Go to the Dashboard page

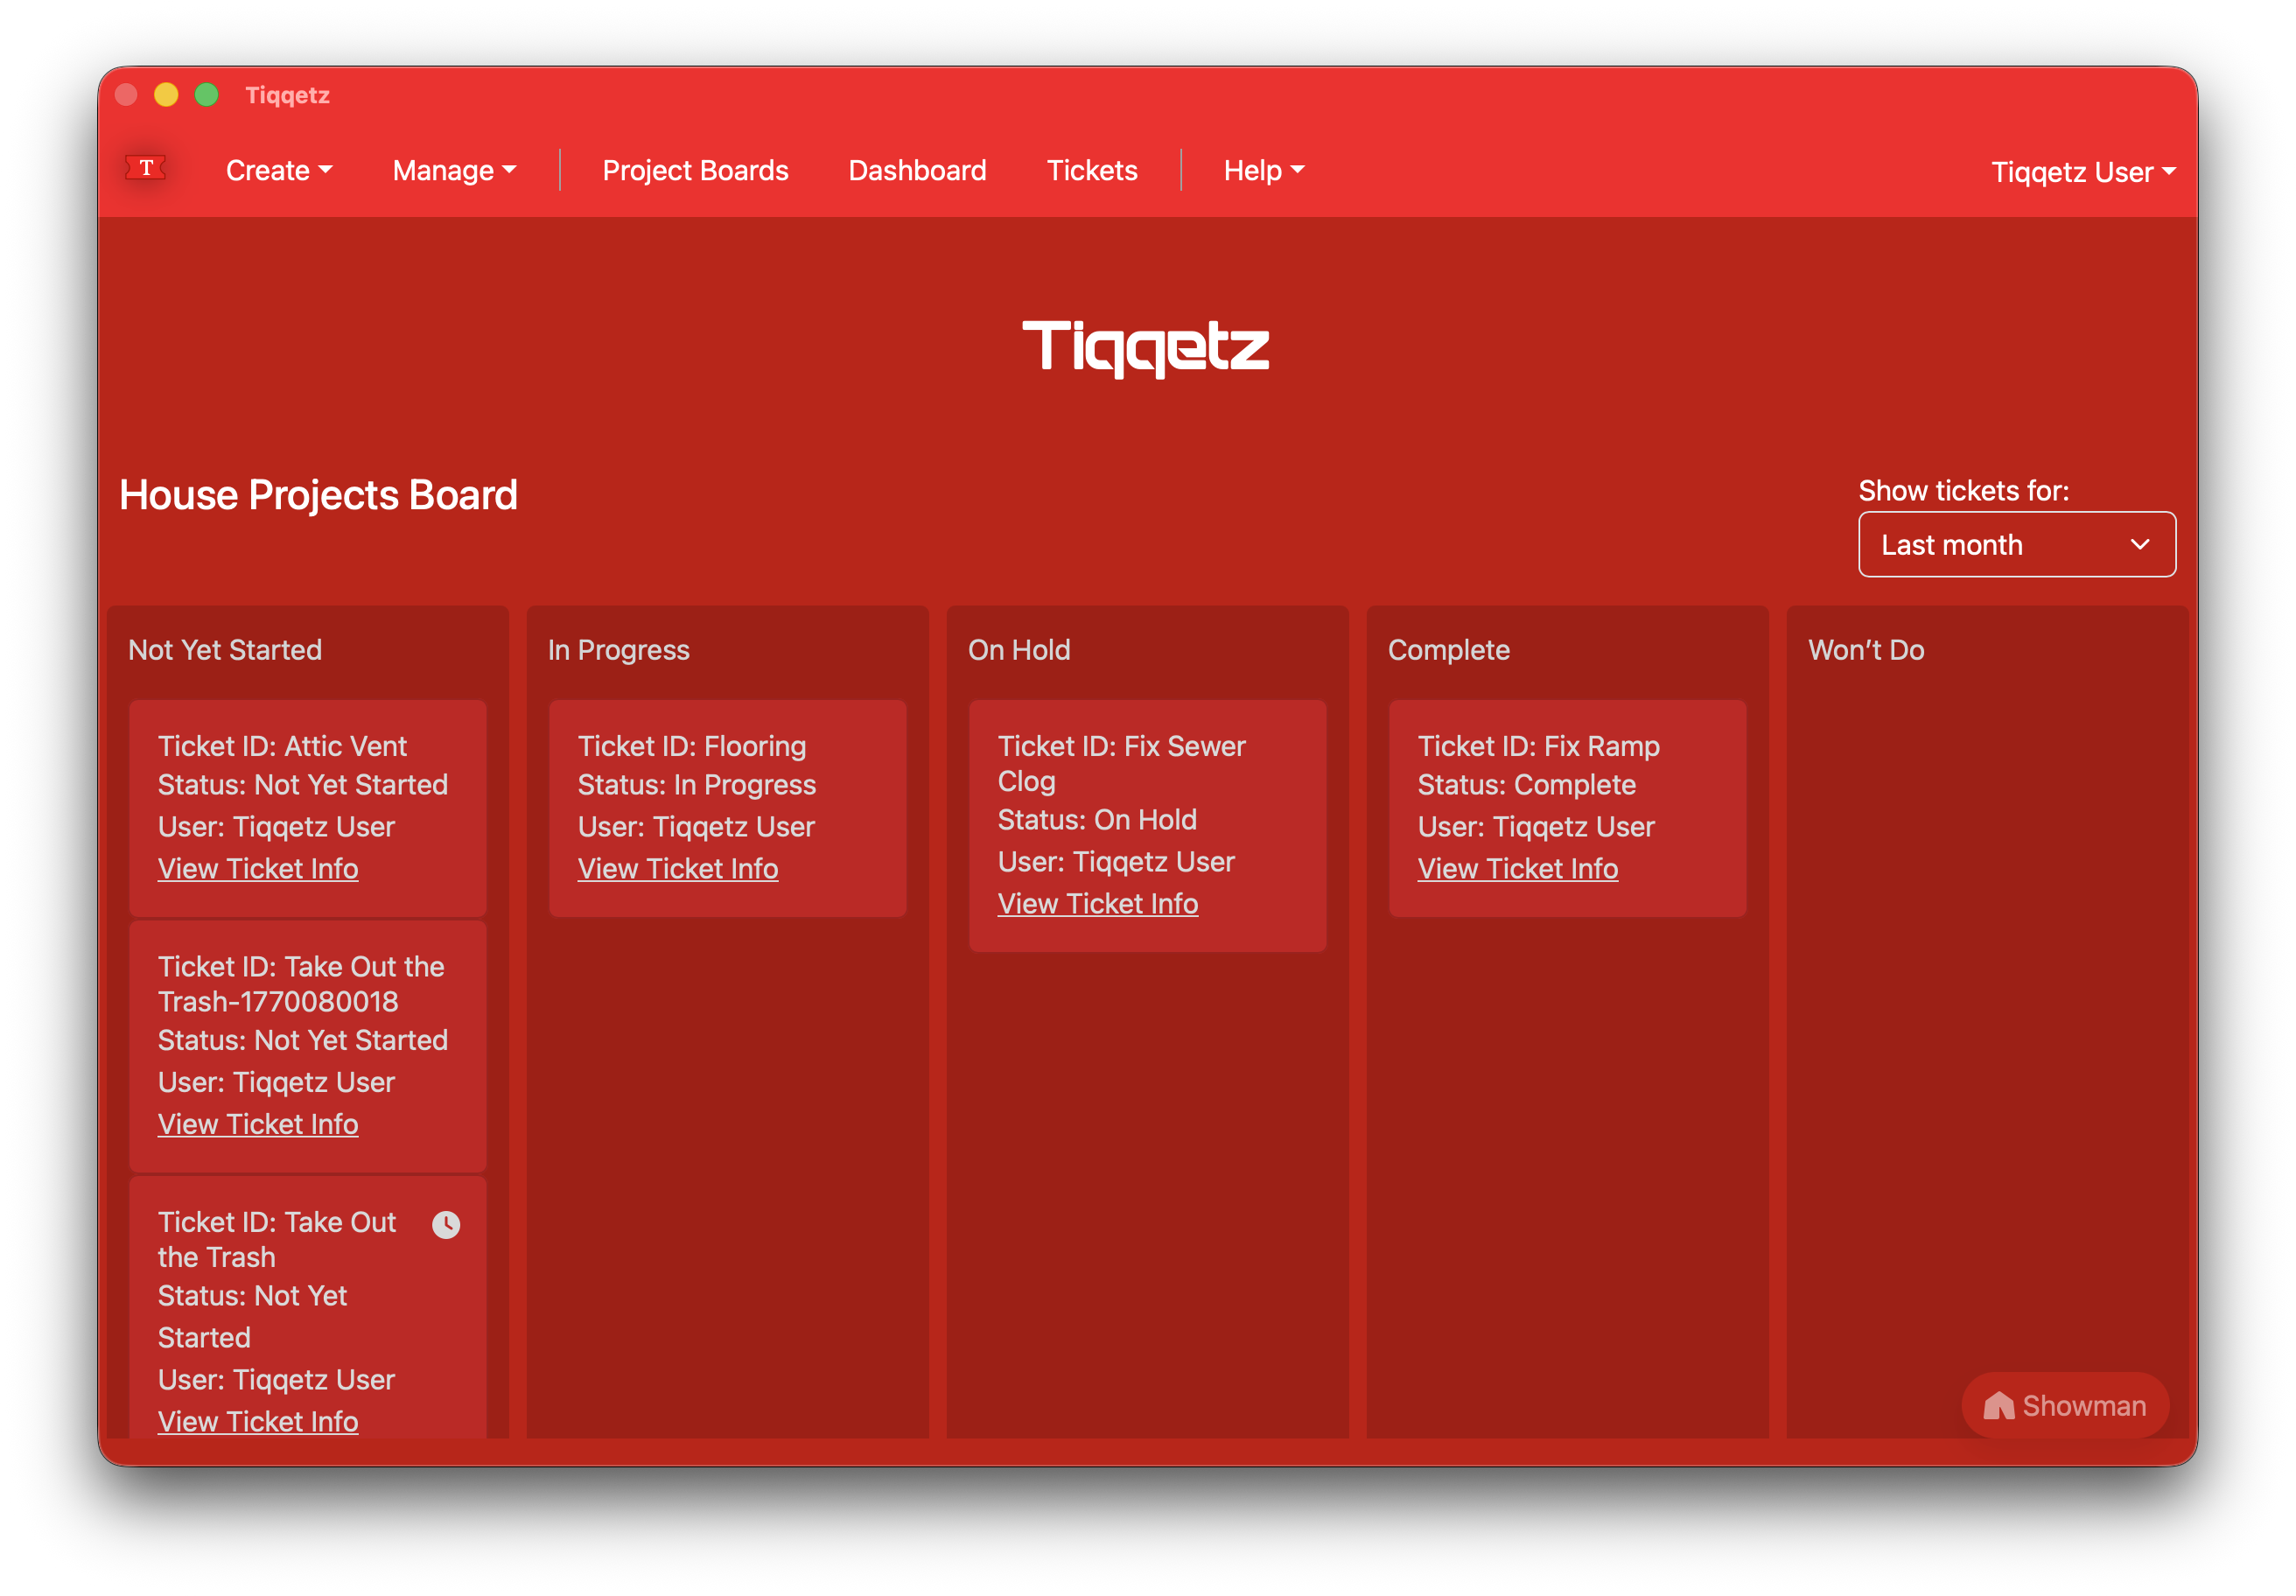click(916, 170)
